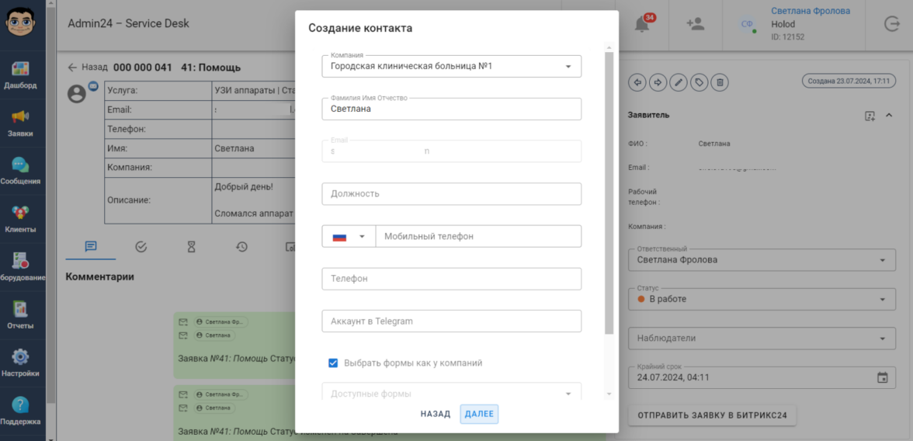Click the delete trash icon for ticket
The height and width of the screenshot is (441, 913).
pos(720,82)
